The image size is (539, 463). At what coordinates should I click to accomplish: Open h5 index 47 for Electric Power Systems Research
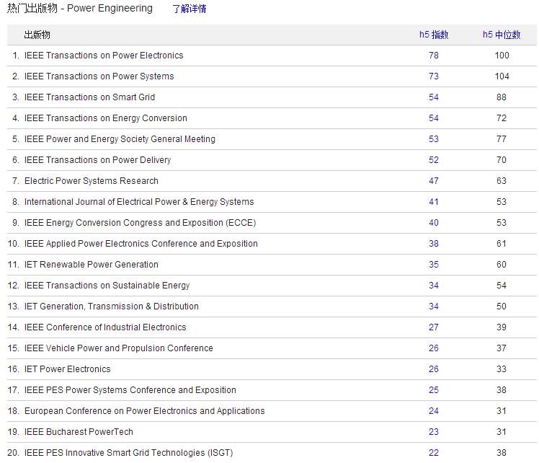click(434, 181)
